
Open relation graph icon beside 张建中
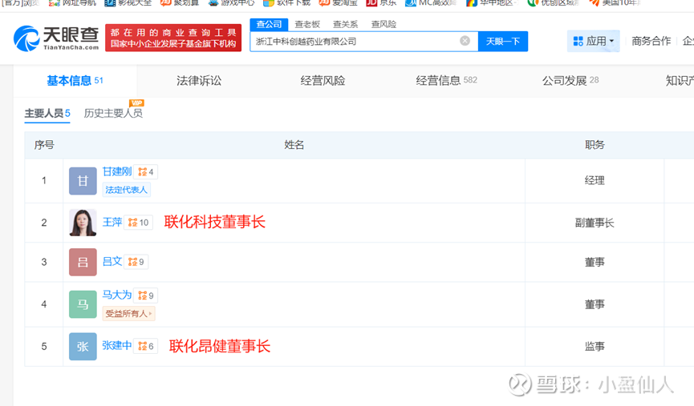coord(143,347)
